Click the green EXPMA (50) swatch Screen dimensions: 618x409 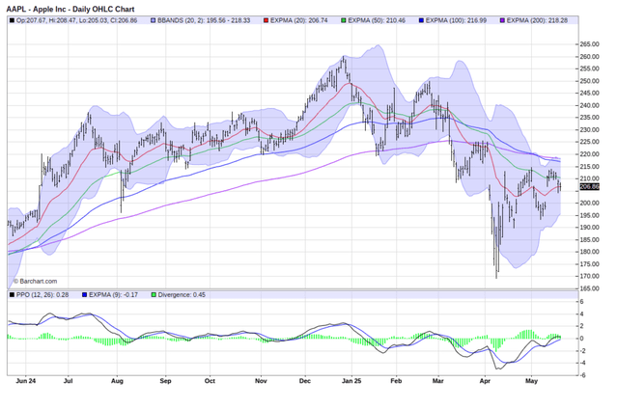[344, 20]
